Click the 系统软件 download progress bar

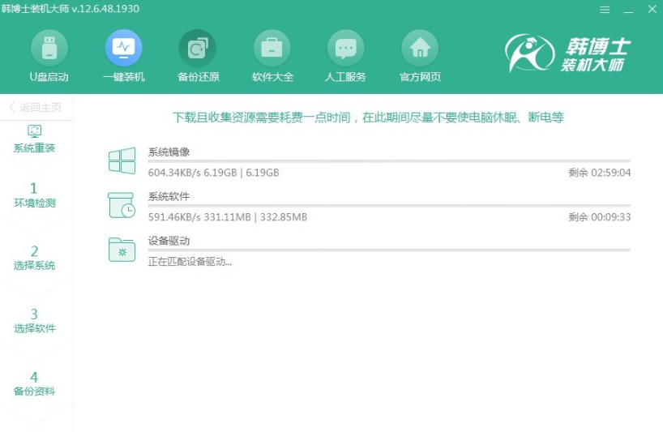[x=389, y=206]
